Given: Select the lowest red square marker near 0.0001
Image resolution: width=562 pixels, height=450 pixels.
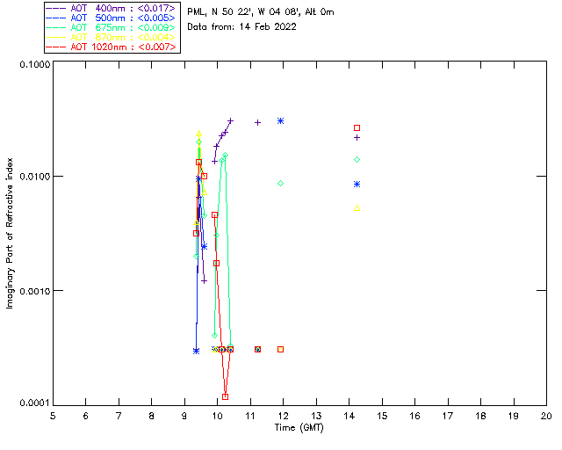Looking at the screenshot, I should (x=225, y=397).
